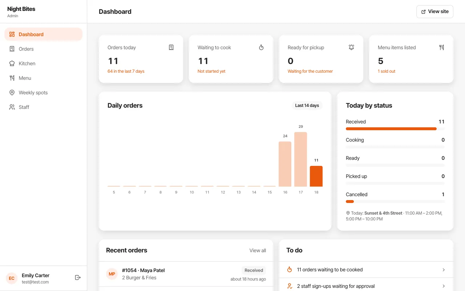465x291 pixels.
Task: Go to the Orders page
Action: click(44, 49)
